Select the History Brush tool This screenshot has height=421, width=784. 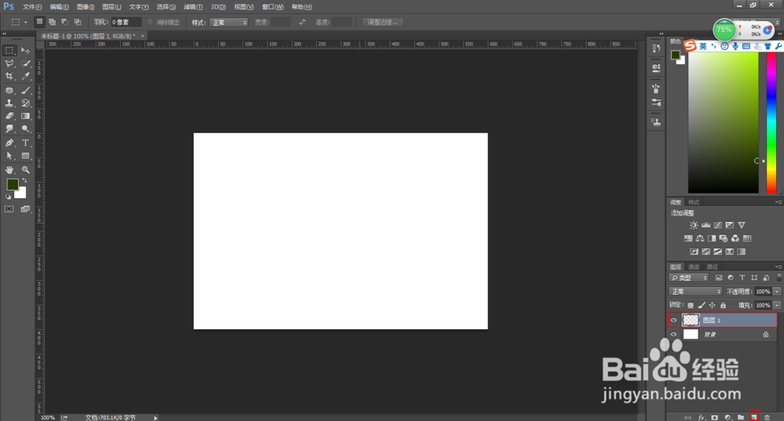click(x=26, y=103)
